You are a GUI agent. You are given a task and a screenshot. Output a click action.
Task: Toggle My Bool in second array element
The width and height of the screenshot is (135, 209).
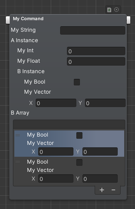(79, 163)
